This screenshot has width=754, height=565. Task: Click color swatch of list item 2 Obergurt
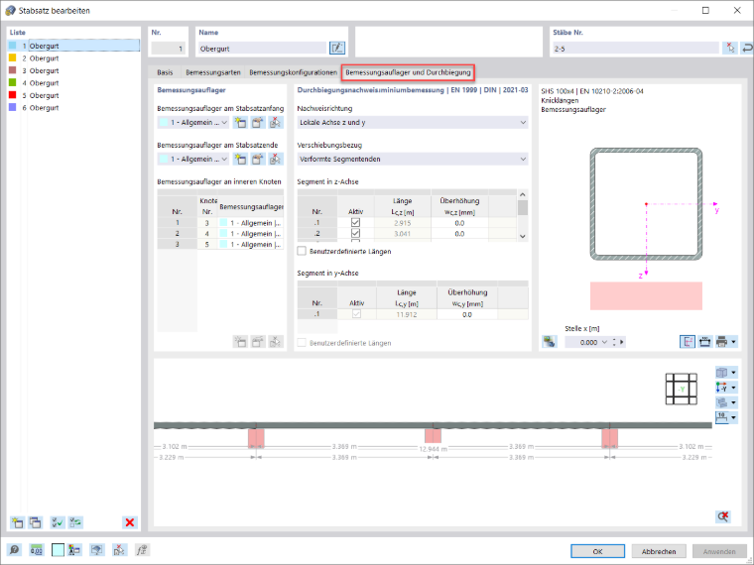click(13, 57)
